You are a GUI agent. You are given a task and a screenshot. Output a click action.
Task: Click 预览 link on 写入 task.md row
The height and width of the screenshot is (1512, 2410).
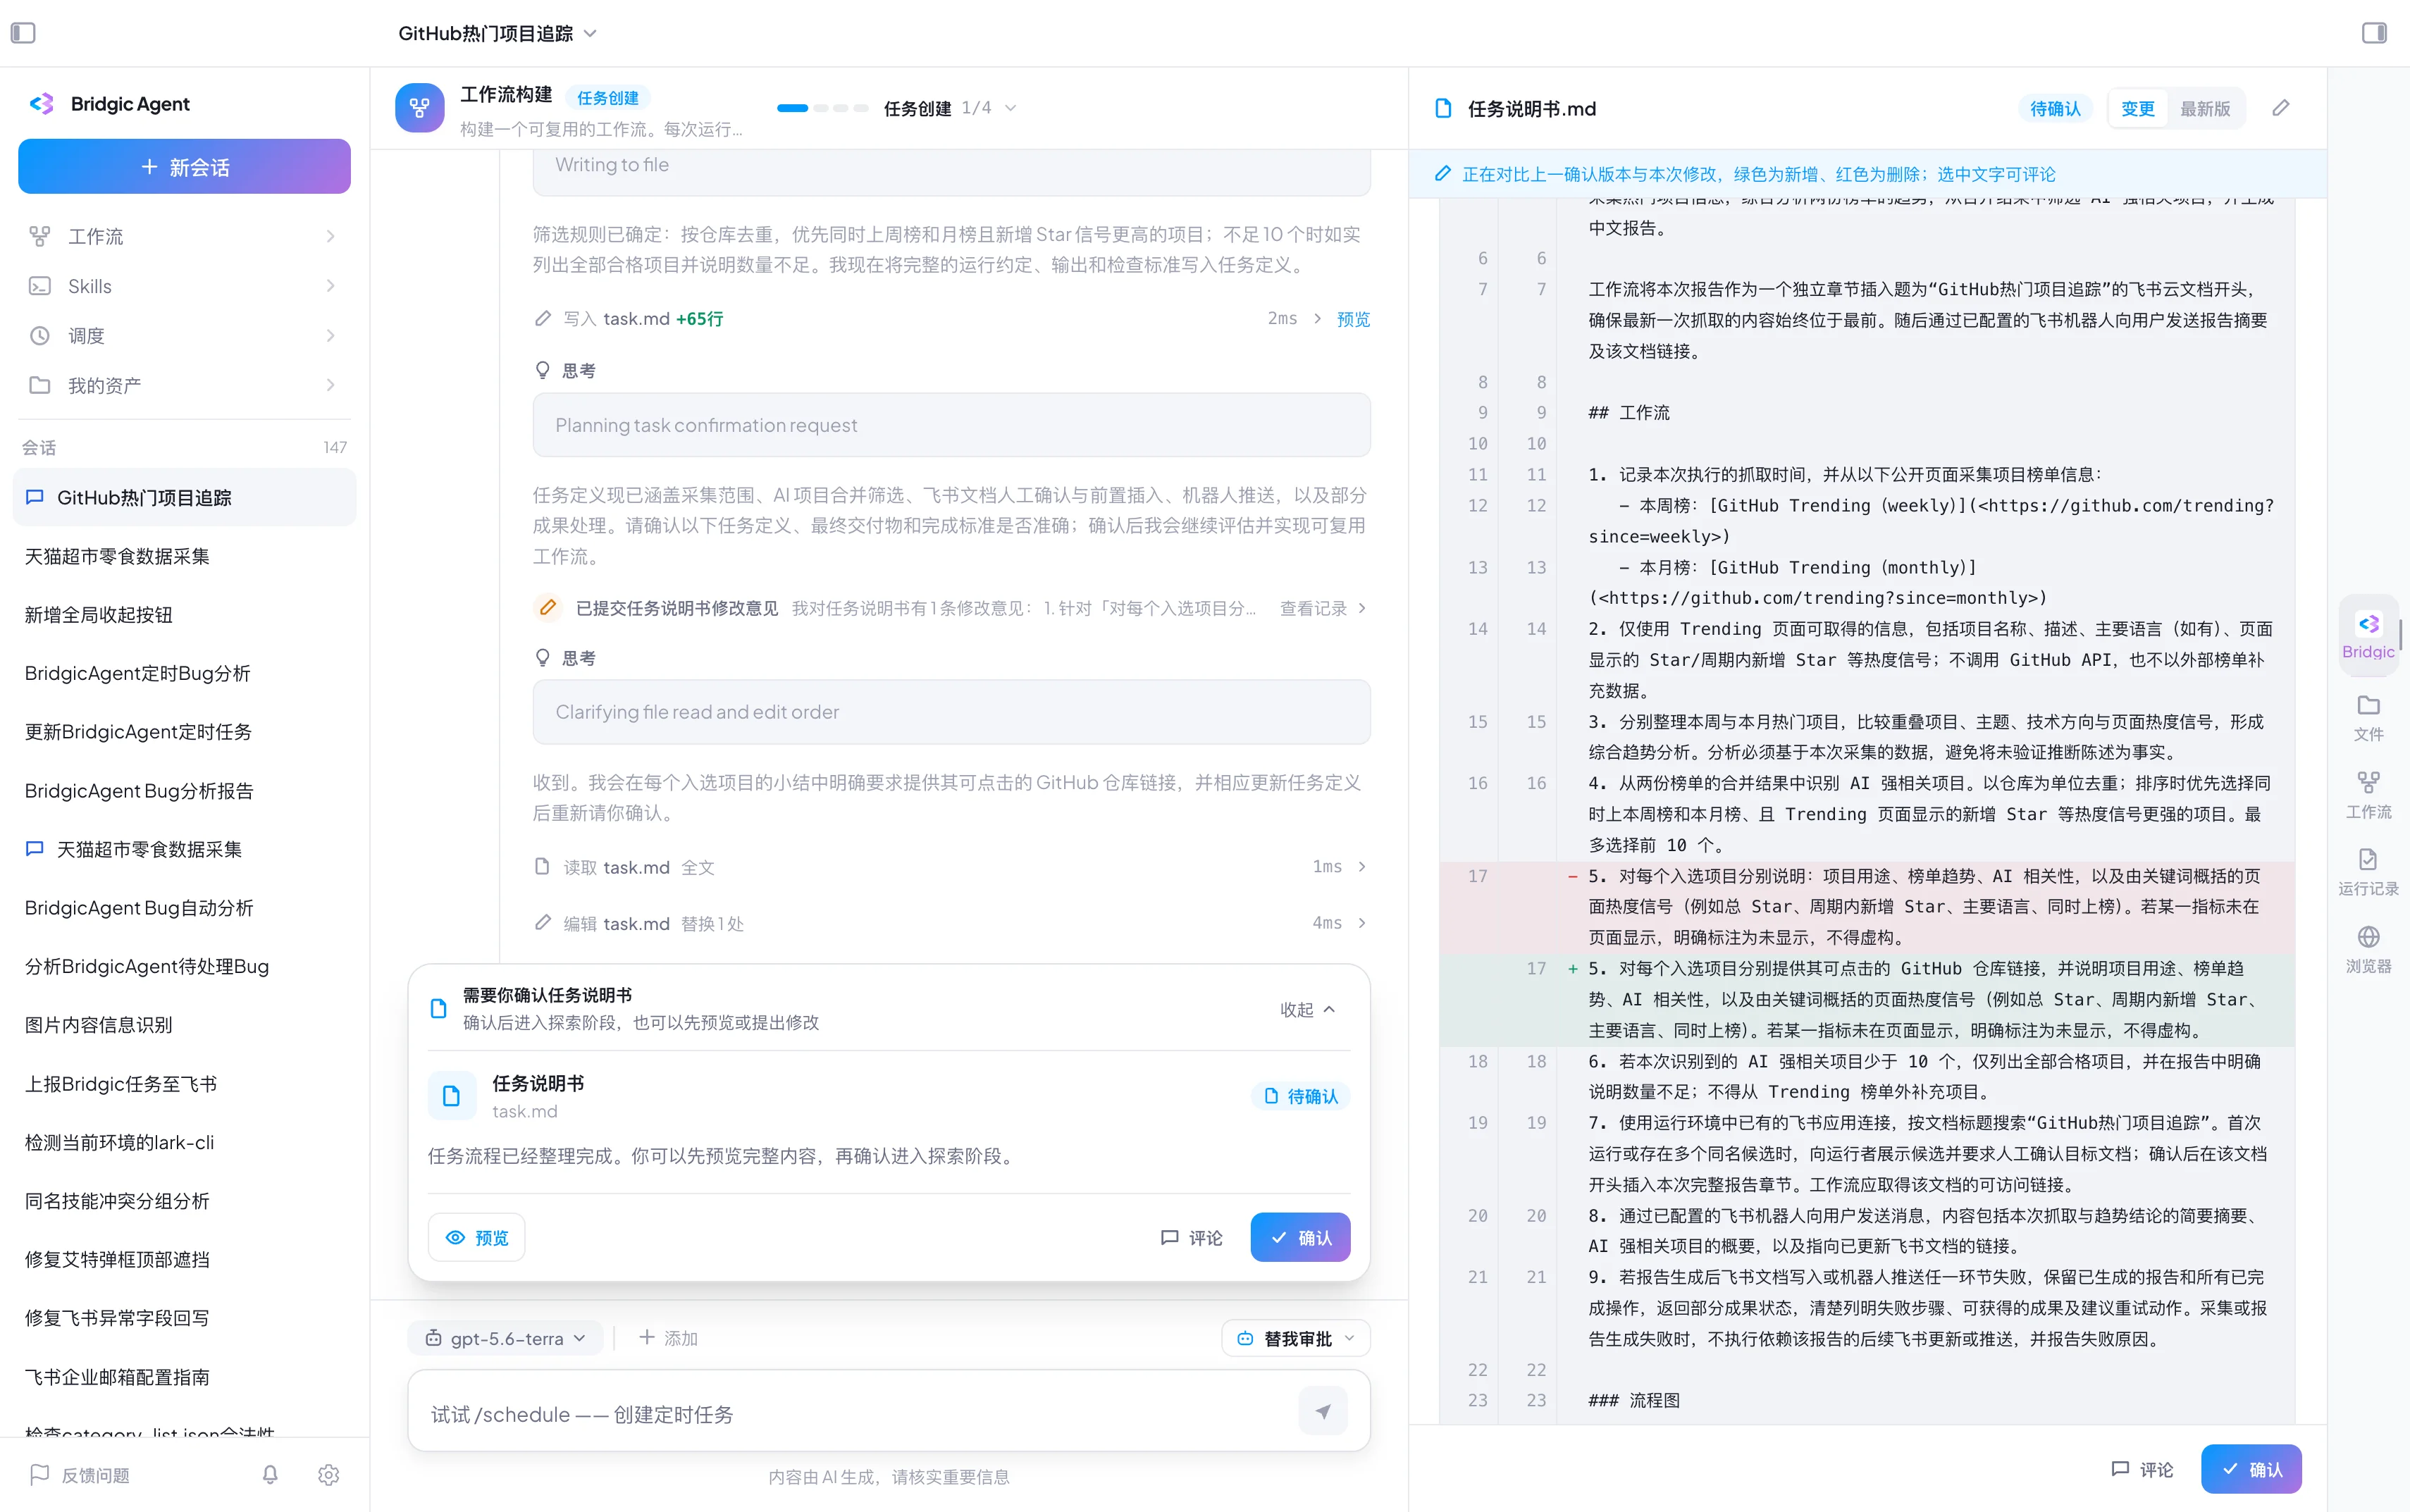(x=1353, y=318)
